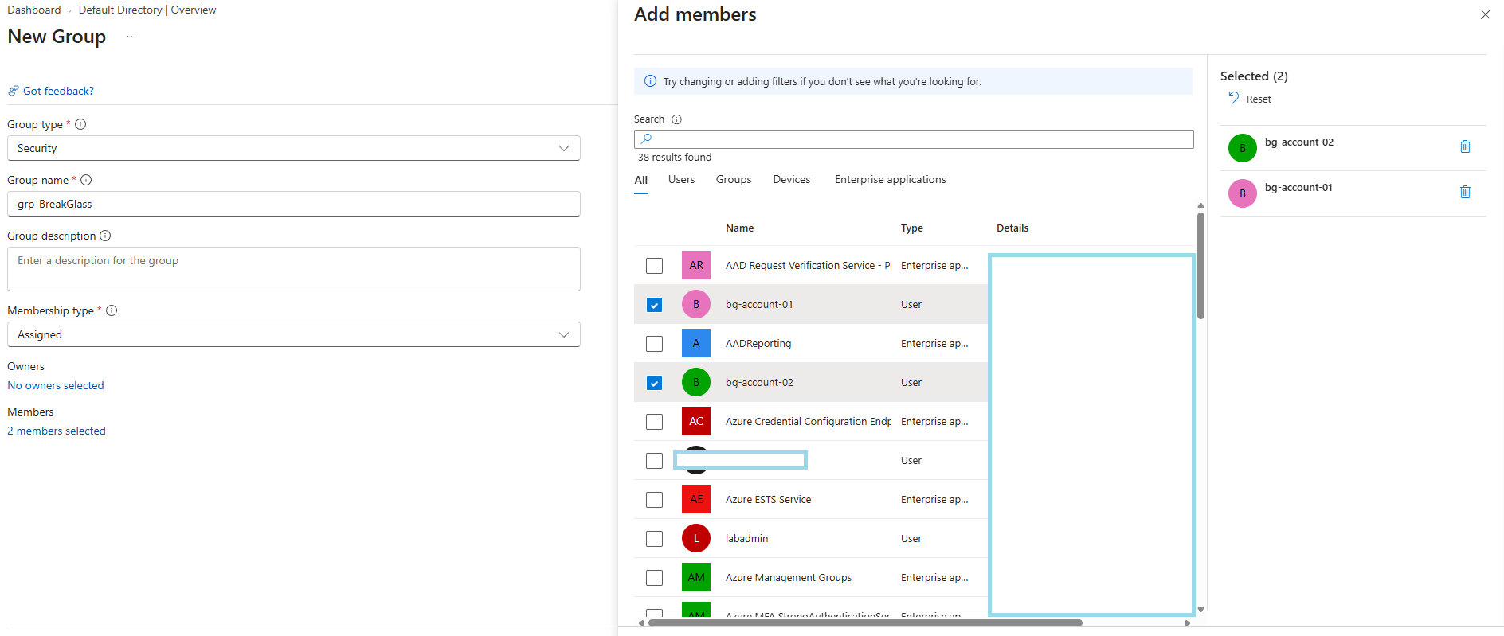Show Group description info icon
1504x636 pixels.
pyautogui.click(x=105, y=236)
